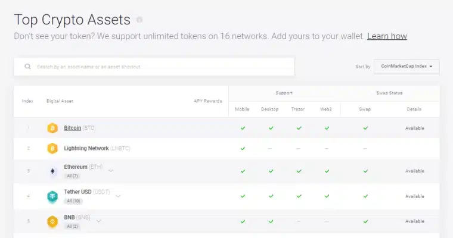The width and height of the screenshot is (453, 238).
Task: Click Tether USD's Desktop support checkmark
Action: [x=271, y=196]
